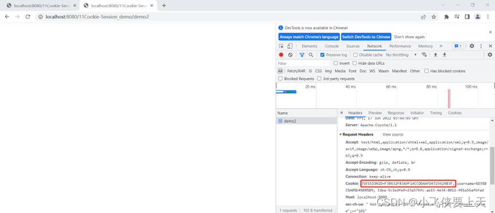Toggle the device toolbar icon
This screenshot has width=495, height=213.
point(289,46)
